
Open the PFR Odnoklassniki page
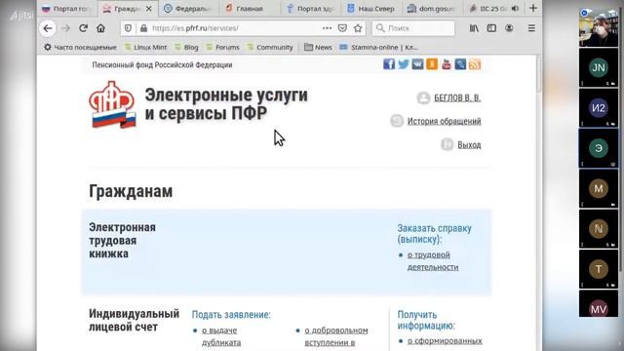432,64
